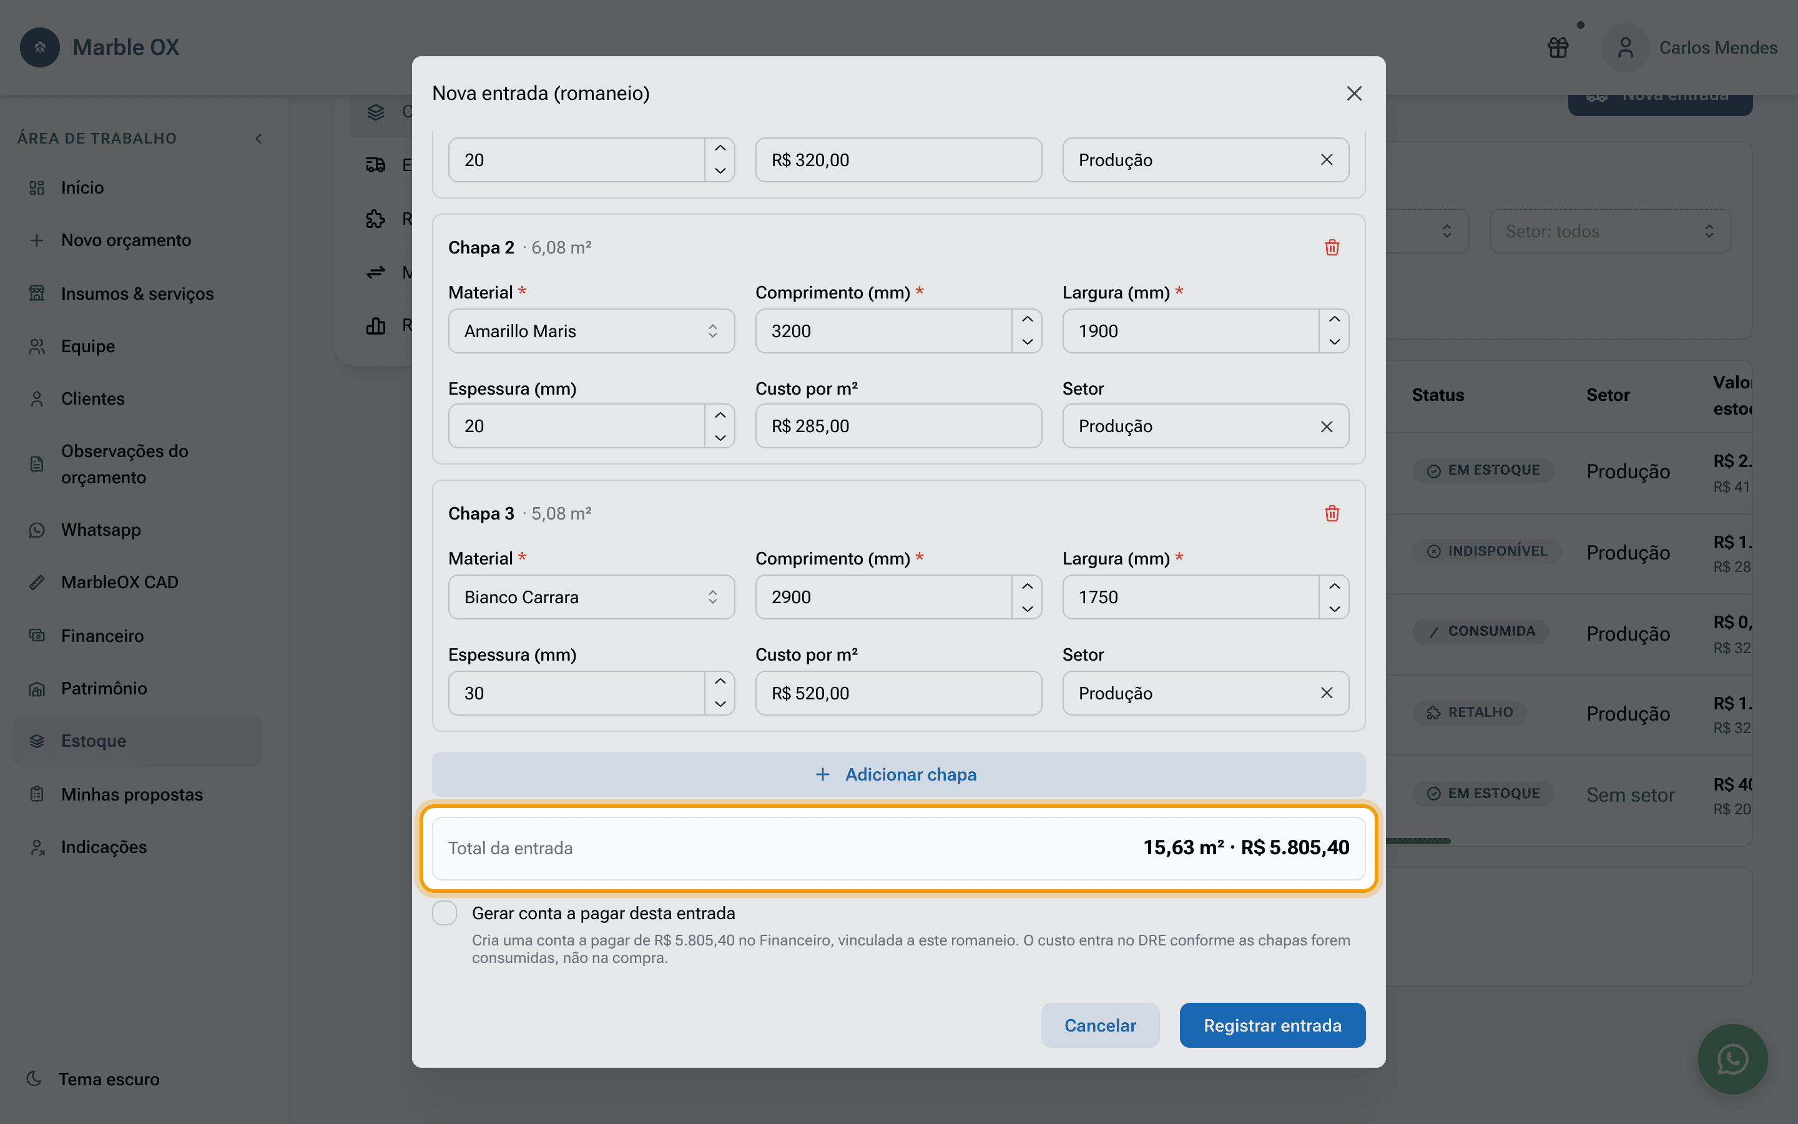Open Equipe in the sidebar
The image size is (1798, 1124).
coord(137,347)
